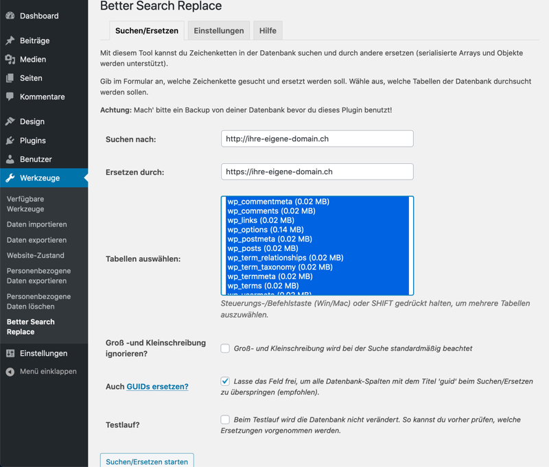
Task: Open the Plugins menu label
Action: [x=33, y=141]
